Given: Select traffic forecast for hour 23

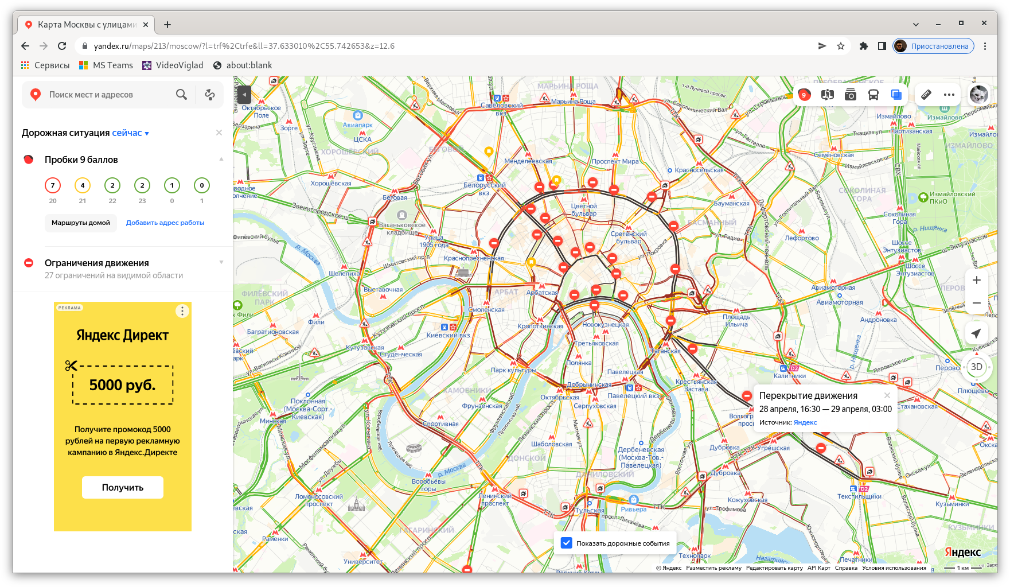Looking at the screenshot, I should tap(142, 185).
